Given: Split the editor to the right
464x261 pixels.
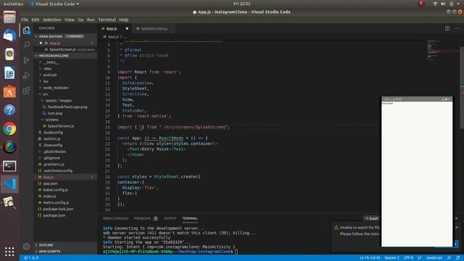Looking at the screenshot, I should [x=447, y=28].
